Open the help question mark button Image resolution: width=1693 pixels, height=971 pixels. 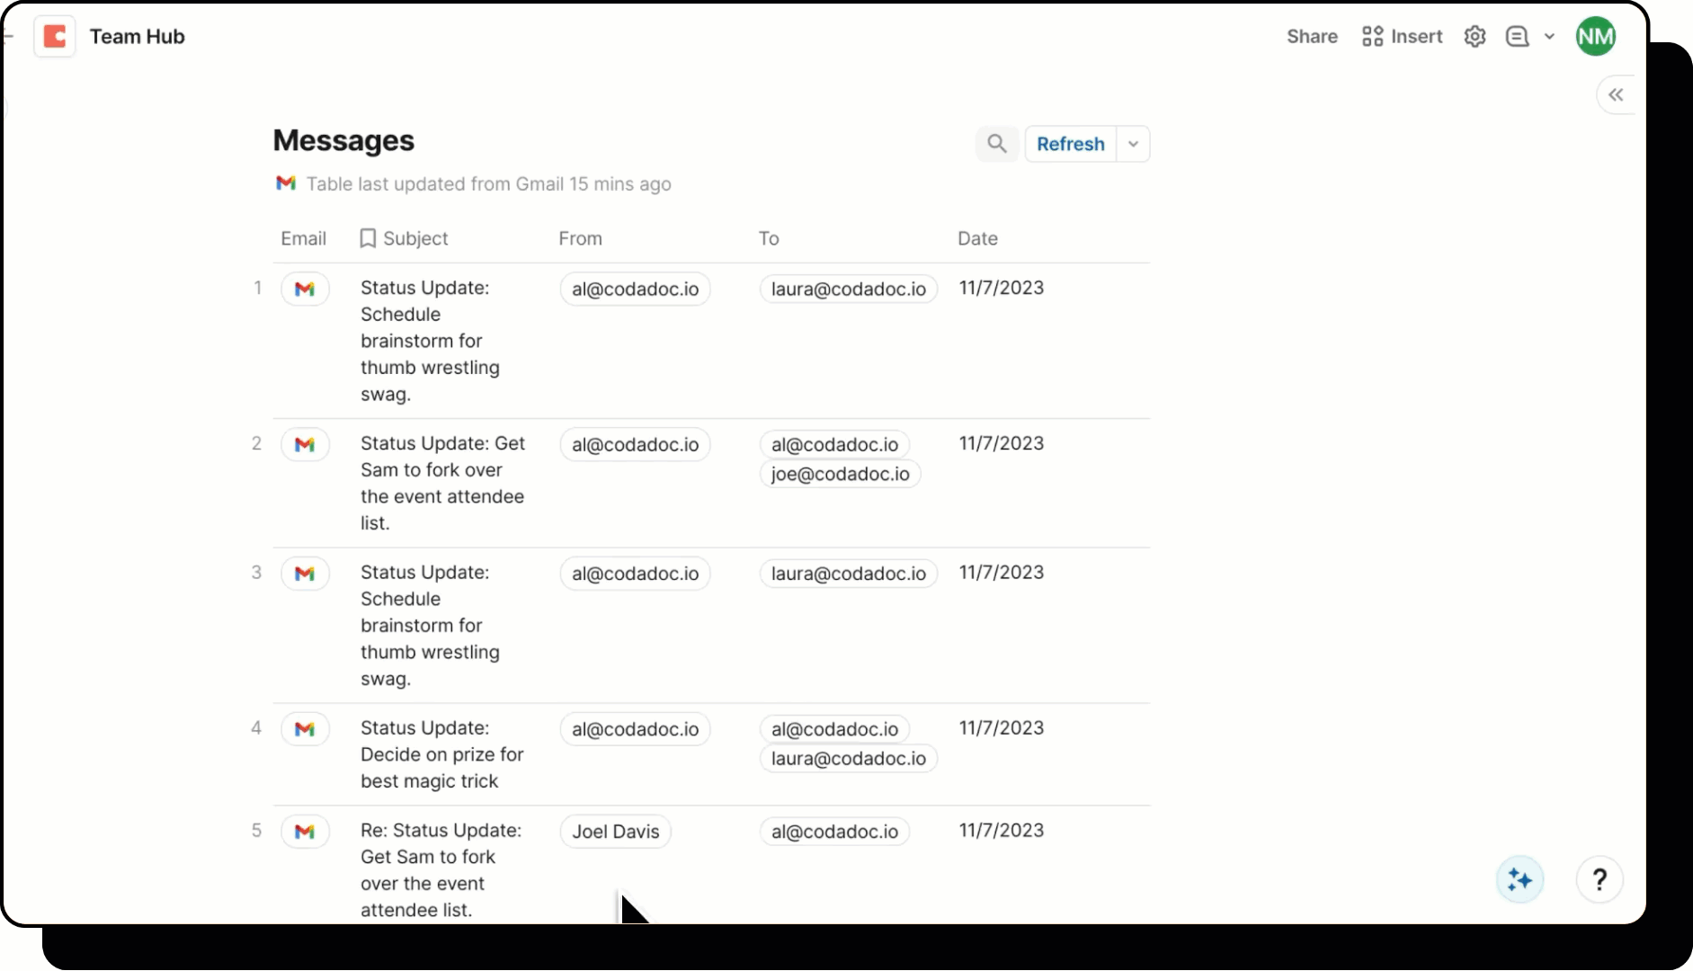point(1599,879)
